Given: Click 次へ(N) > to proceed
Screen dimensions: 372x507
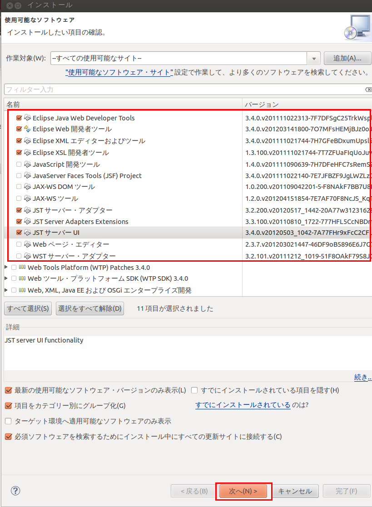Looking at the screenshot, I should pos(243,491).
